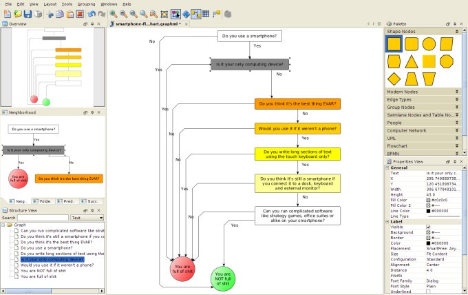Click the Cut (scissors) toolbar icon
Viewport: 468px width, 295px height.
click(49, 14)
